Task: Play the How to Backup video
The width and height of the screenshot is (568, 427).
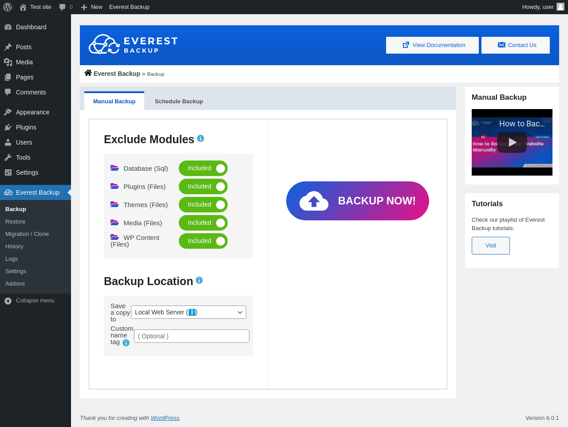Action: tap(512, 142)
